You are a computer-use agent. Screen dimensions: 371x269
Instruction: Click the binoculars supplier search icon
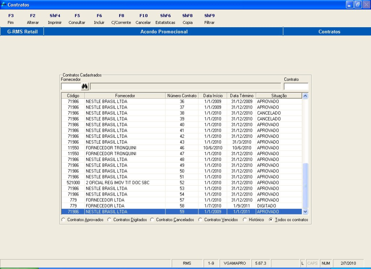(85, 86)
